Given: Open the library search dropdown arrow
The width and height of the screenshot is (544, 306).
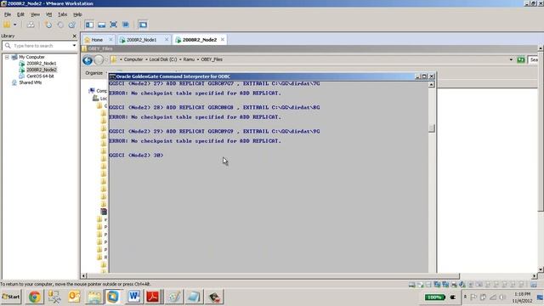Looking at the screenshot, I should [x=74, y=46].
